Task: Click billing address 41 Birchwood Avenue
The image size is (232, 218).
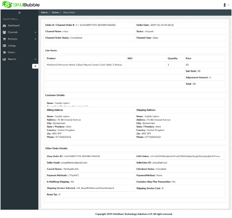Action: pyautogui.click(x=69, y=120)
